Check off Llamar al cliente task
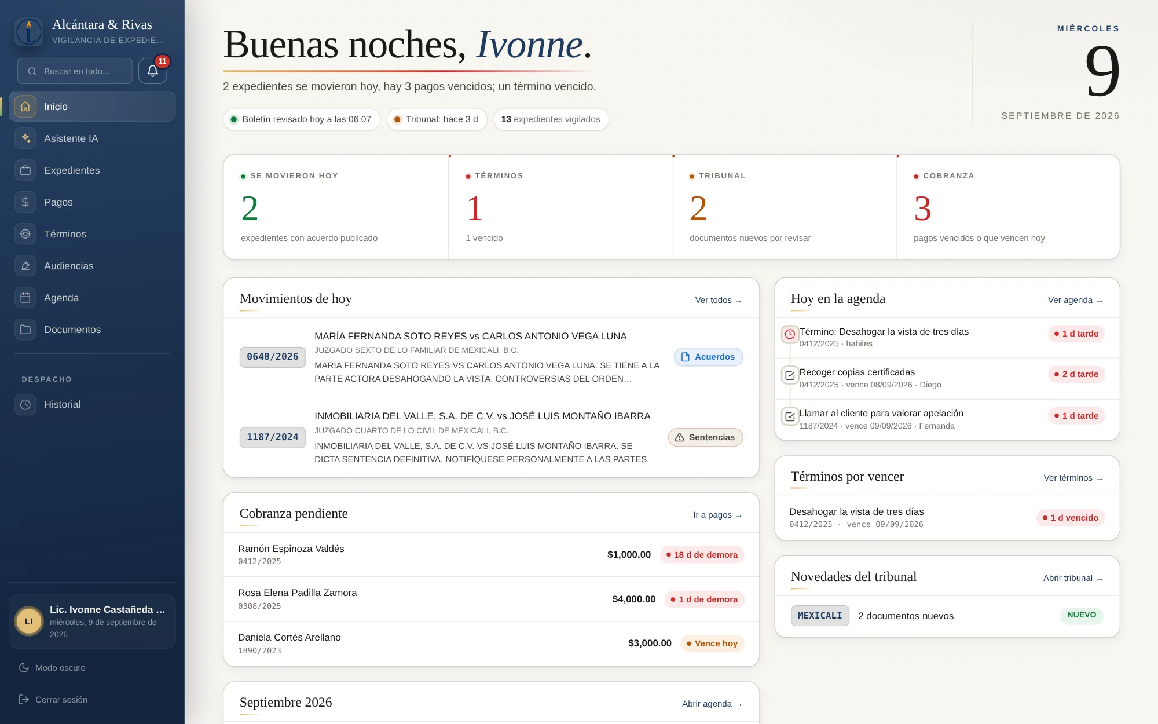Image resolution: width=1158 pixels, height=724 pixels. (x=790, y=416)
